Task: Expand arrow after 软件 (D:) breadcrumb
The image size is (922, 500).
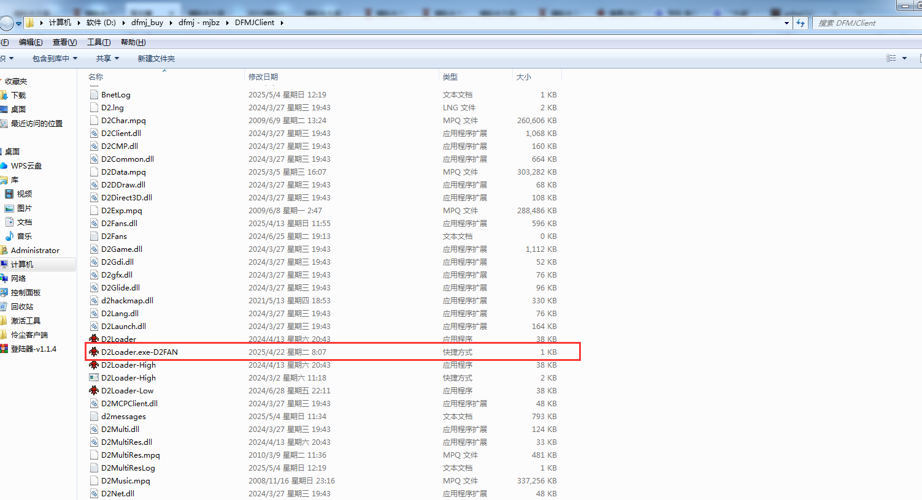Action: [123, 23]
